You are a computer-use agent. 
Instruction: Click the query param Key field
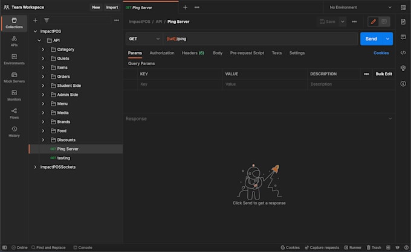click(180, 84)
